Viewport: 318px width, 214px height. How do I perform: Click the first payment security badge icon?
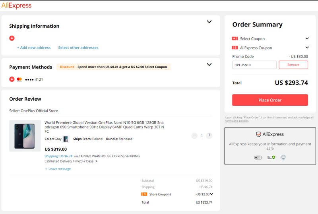point(258,157)
